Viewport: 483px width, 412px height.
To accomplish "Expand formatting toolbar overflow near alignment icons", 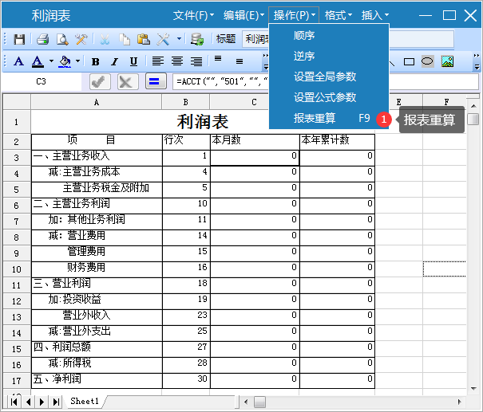I will coord(266,61).
